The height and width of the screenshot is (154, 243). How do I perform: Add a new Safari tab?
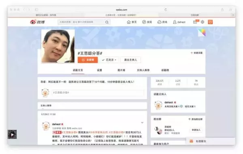click(x=233, y=15)
